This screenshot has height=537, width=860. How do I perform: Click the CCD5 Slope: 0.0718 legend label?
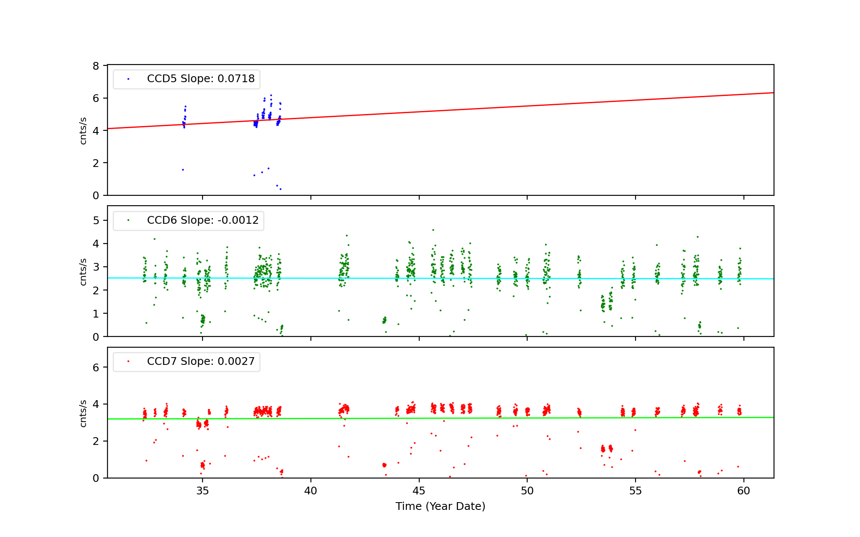200,79
